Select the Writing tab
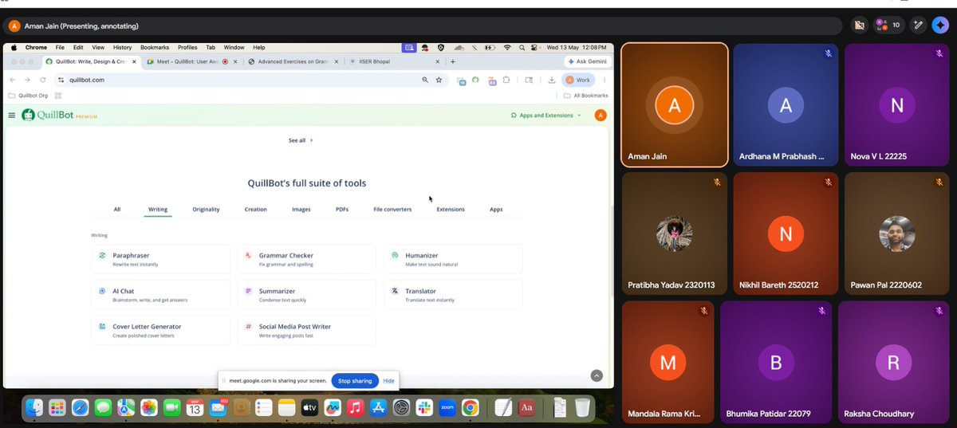This screenshot has width=957, height=428. pos(158,210)
